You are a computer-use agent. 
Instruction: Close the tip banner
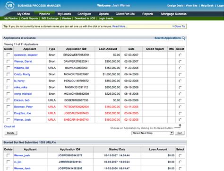coord(179,27)
